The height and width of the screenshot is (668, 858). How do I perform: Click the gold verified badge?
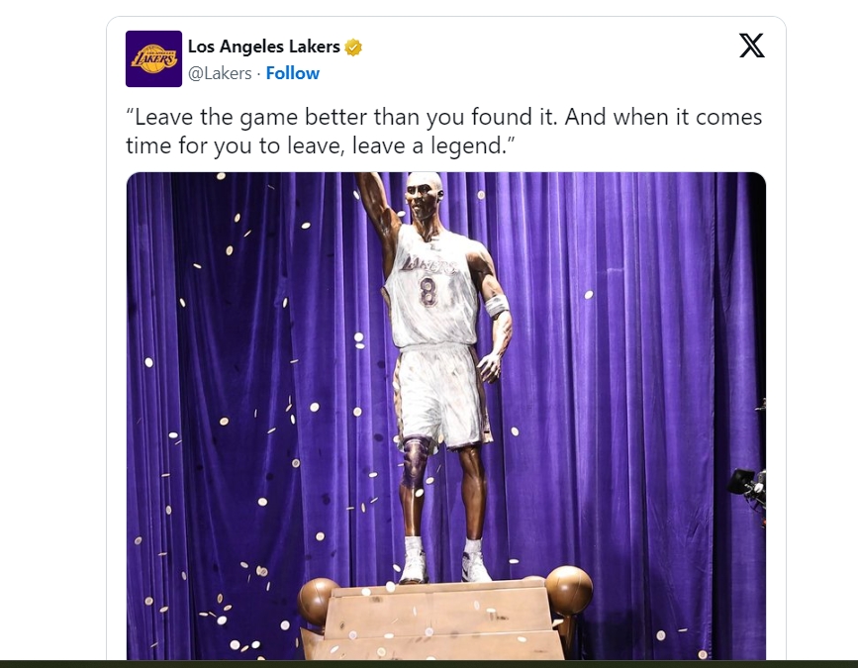[353, 48]
